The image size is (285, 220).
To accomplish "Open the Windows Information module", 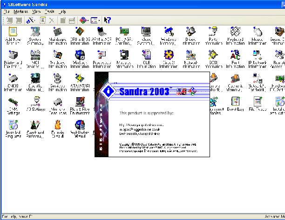I will 57,59.
